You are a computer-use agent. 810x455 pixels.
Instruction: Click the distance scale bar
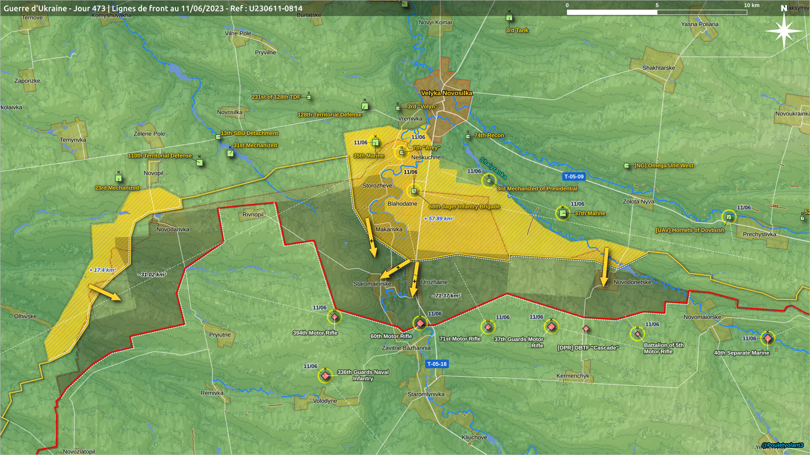pyautogui.click(x=656, y=12)
